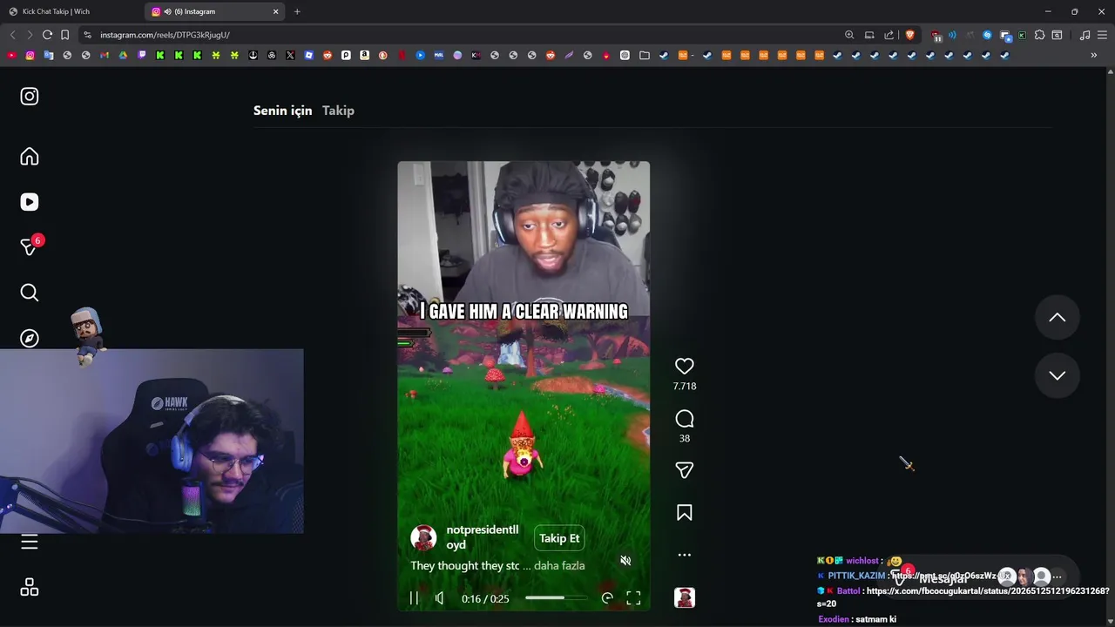Open Messages icon with 6 badge
This screenshot has width=1115, height=627.
(30, 247)
